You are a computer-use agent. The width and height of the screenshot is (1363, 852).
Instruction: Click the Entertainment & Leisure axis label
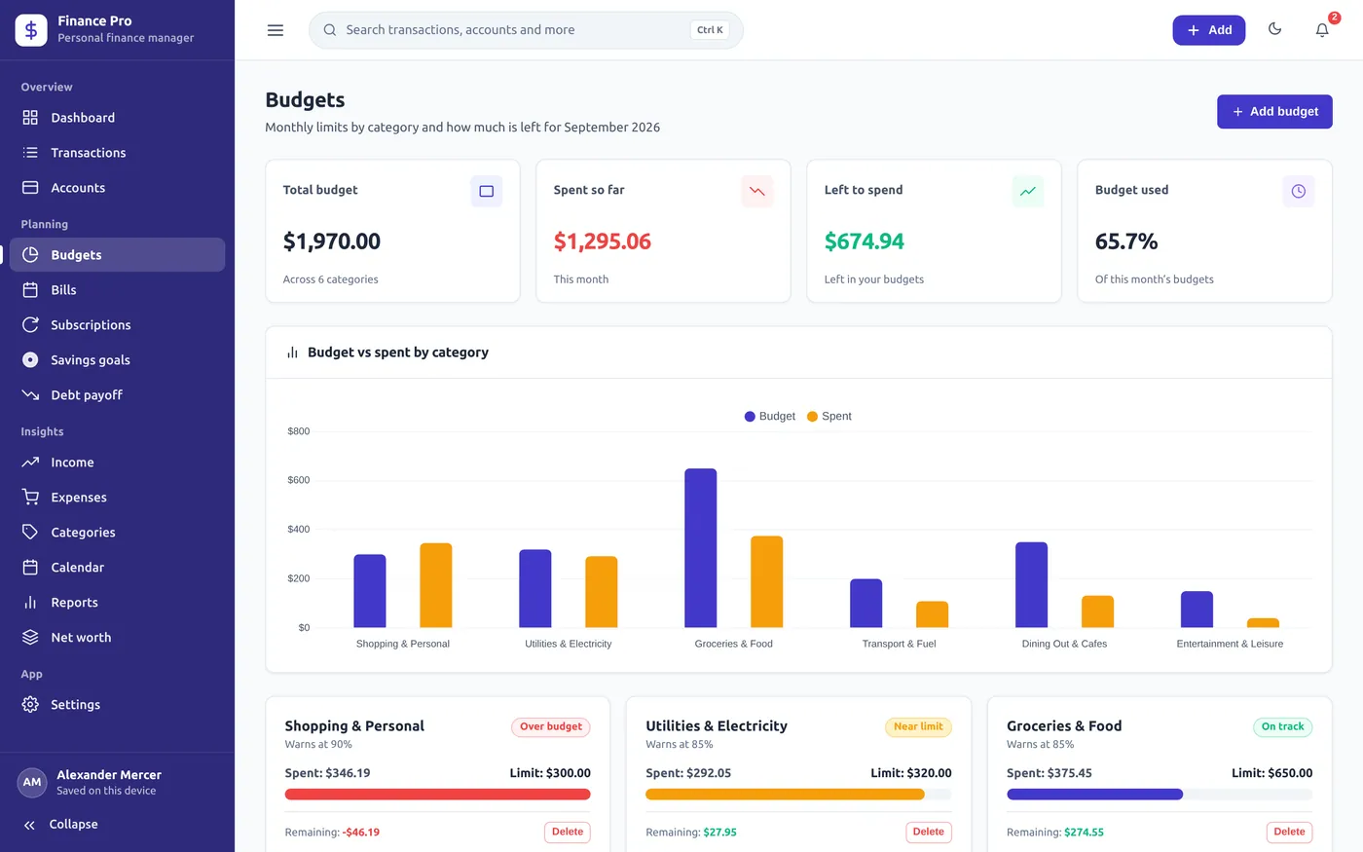point(1230,644)
